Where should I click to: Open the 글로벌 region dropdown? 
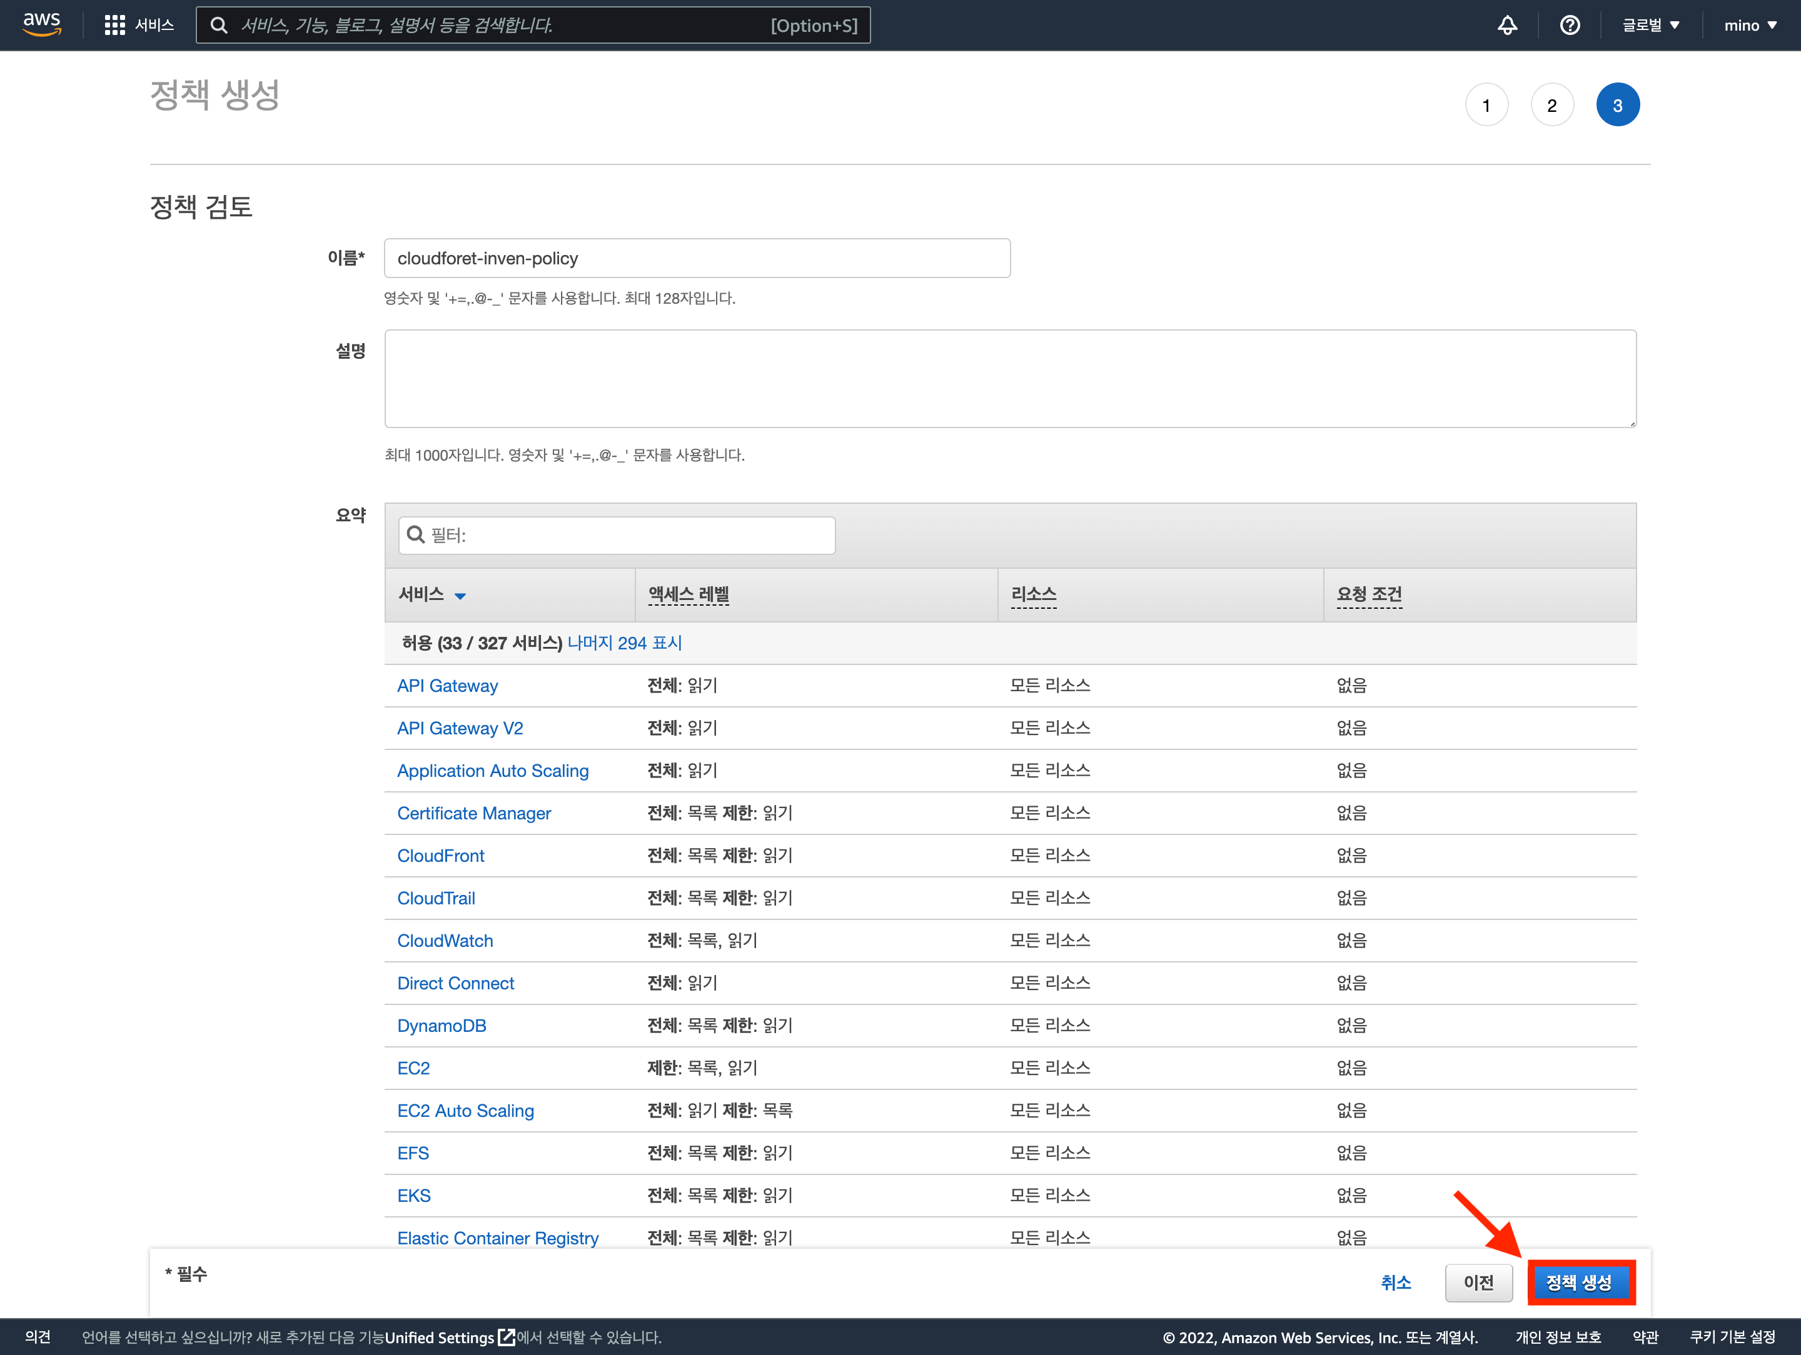pyautogui.click(x=1650, y=25)
